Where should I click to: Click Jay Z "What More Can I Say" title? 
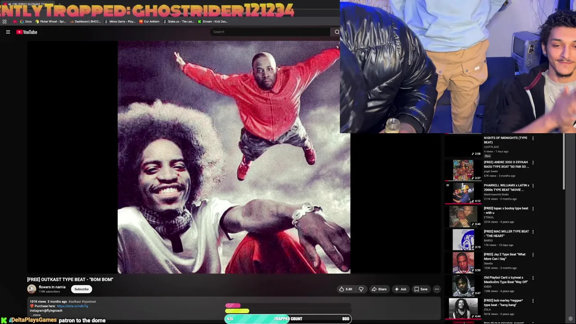pyautogui.click(x=504, y=256)
